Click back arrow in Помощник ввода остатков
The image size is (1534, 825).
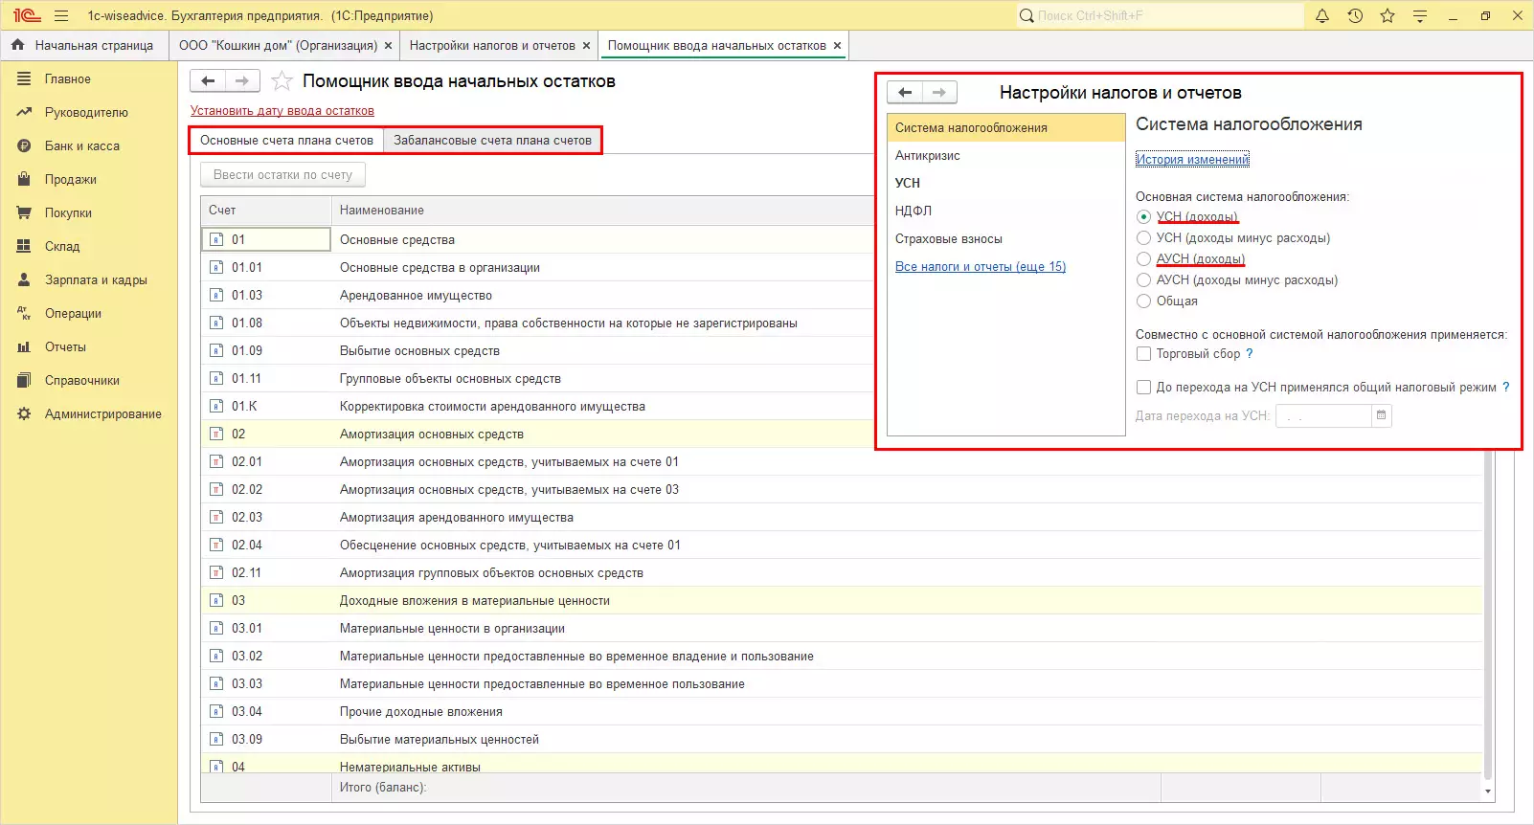208,81
